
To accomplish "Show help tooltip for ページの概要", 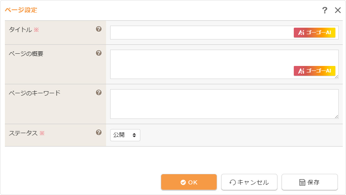I will (x=99, y=53).
